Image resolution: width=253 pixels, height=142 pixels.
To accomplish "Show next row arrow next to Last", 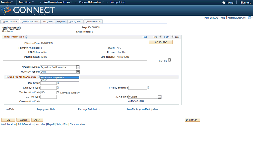I will [172, 37].
